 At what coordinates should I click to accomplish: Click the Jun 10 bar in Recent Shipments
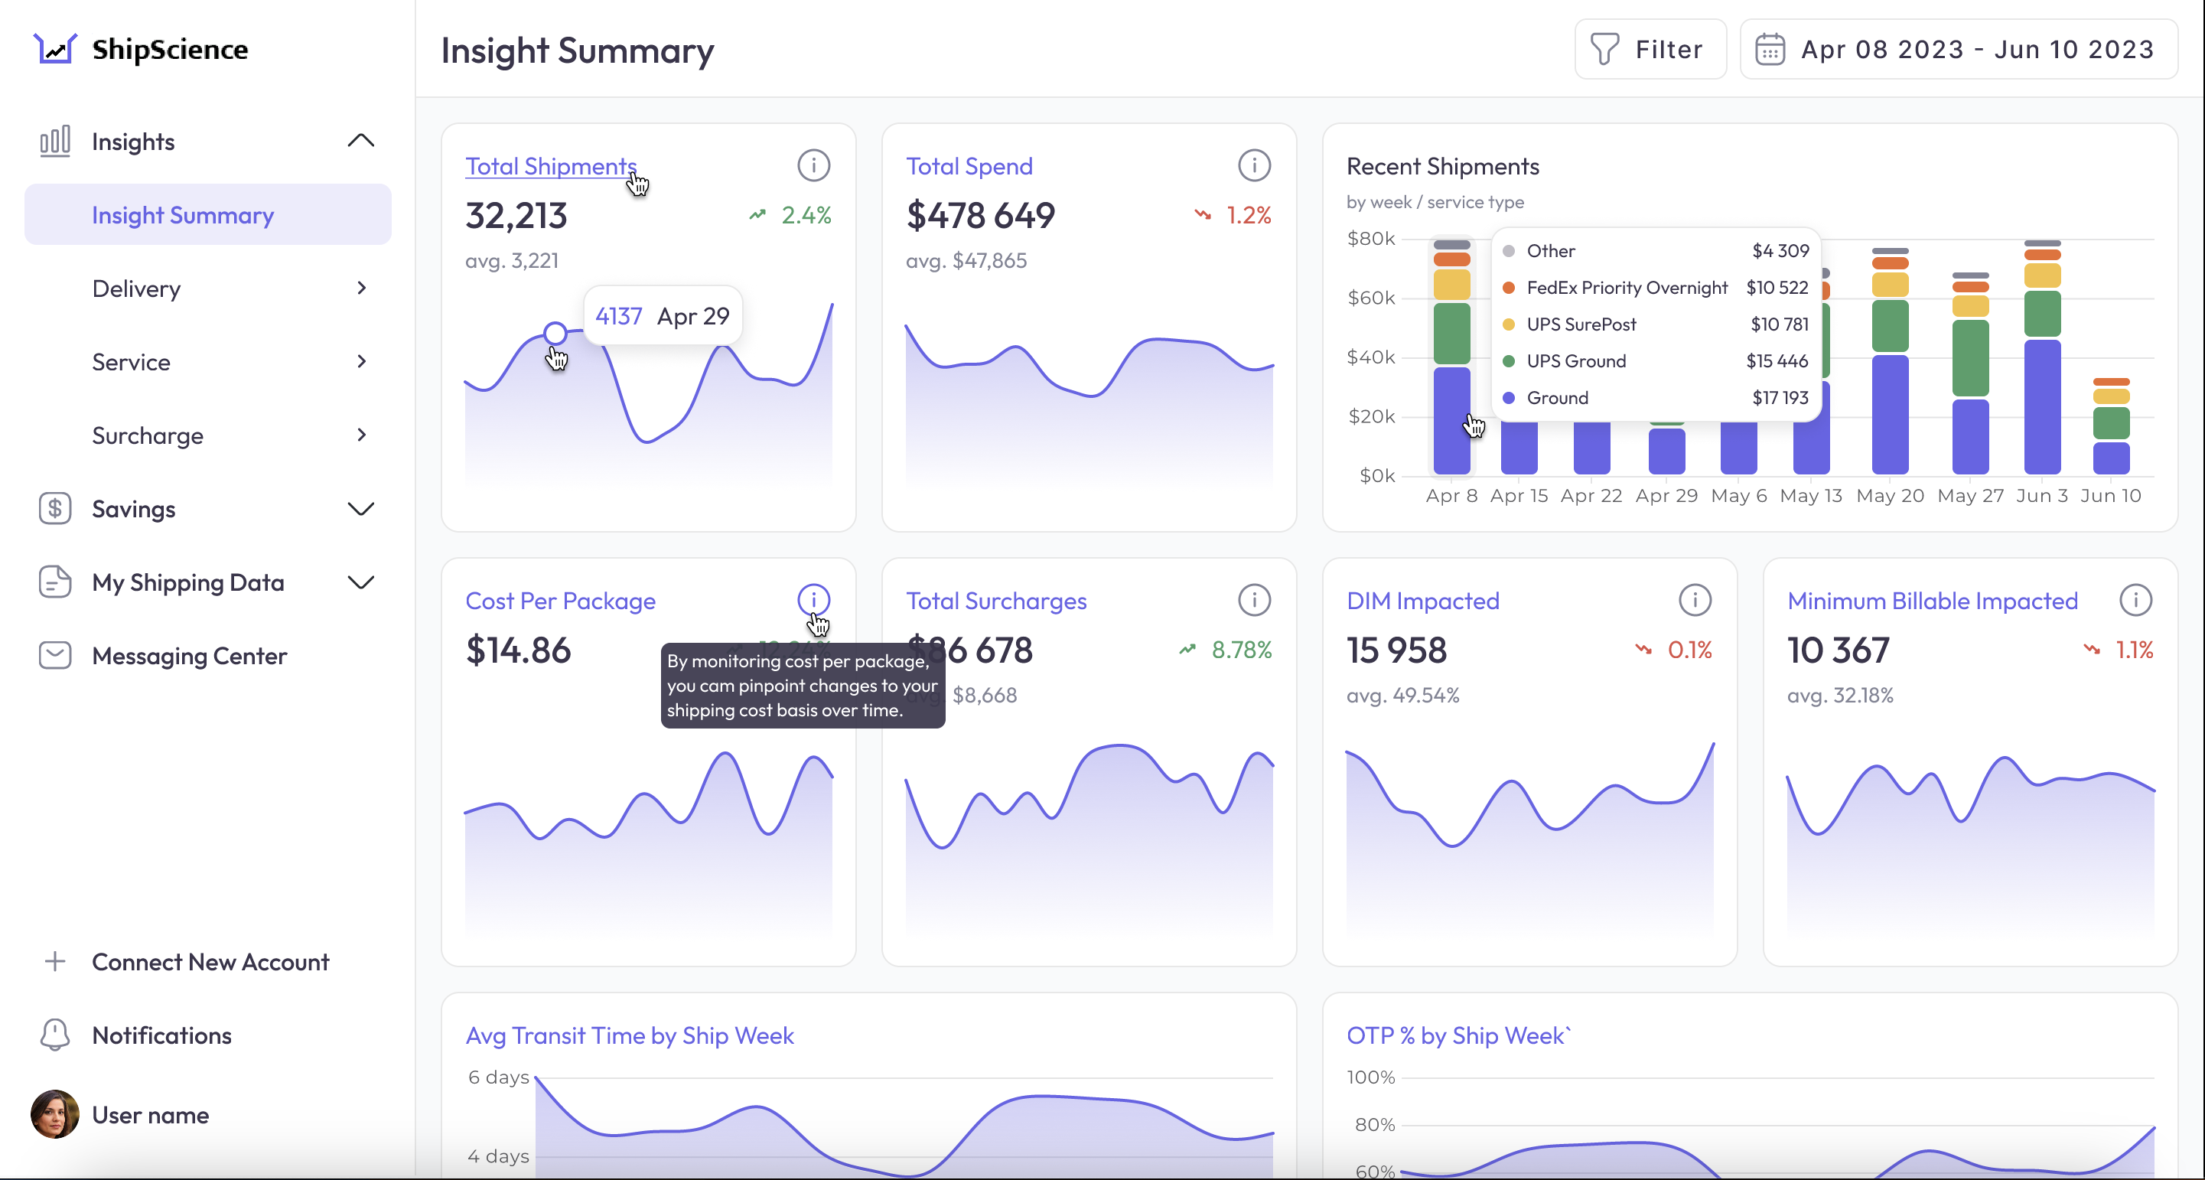tap(2110, 429)
